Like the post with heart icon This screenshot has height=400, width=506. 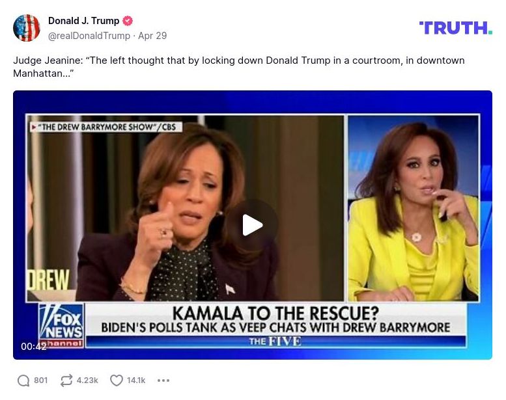tap(117, 380)
